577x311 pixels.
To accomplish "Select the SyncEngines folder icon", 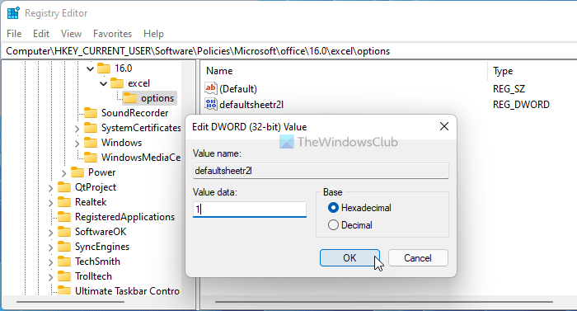I will [64, 246].
